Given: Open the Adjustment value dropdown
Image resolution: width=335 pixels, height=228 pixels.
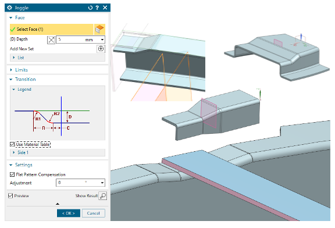Looking at the screenshot, I should click(102, 183).
